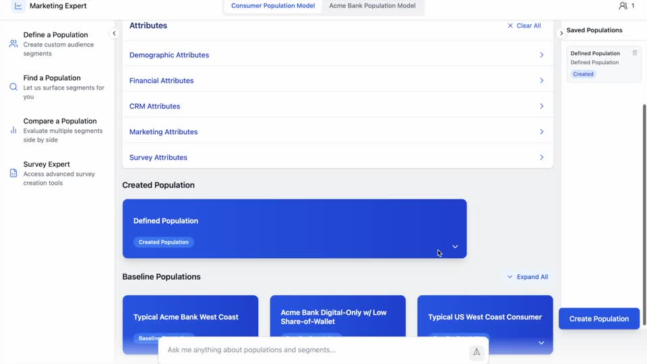Screen dimensions: 647x364
Task: Click the Saved Populations heading
Action: pyautogui.click(x=594, y=30)
